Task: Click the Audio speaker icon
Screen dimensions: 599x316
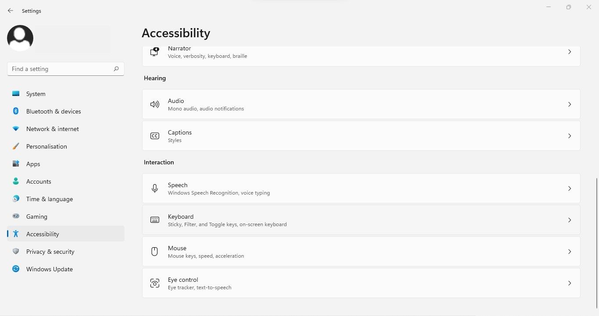Action: [154, 104]
